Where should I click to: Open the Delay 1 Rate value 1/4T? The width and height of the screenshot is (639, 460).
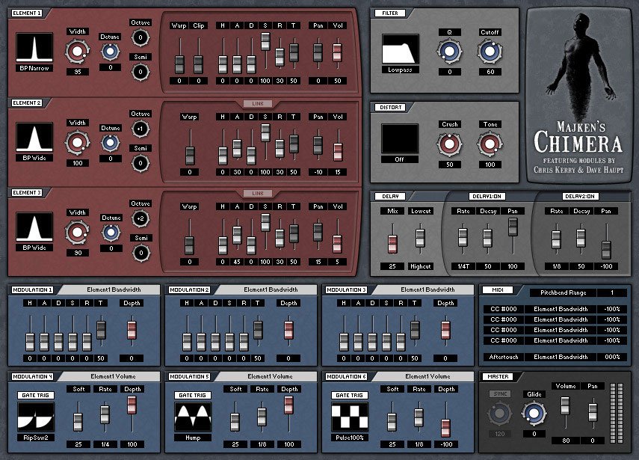[463, 266]
